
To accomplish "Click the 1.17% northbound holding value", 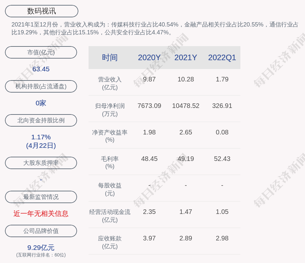I will tap(41, 137).
